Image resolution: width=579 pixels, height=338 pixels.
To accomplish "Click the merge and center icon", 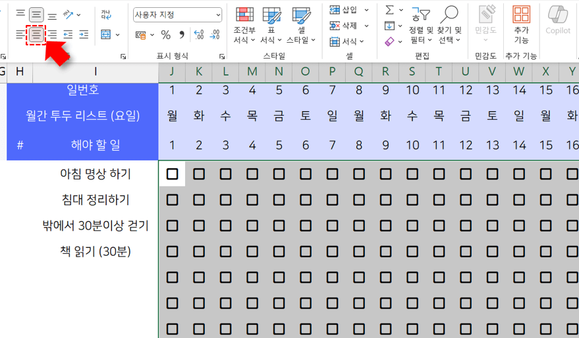I will (106, 35).
